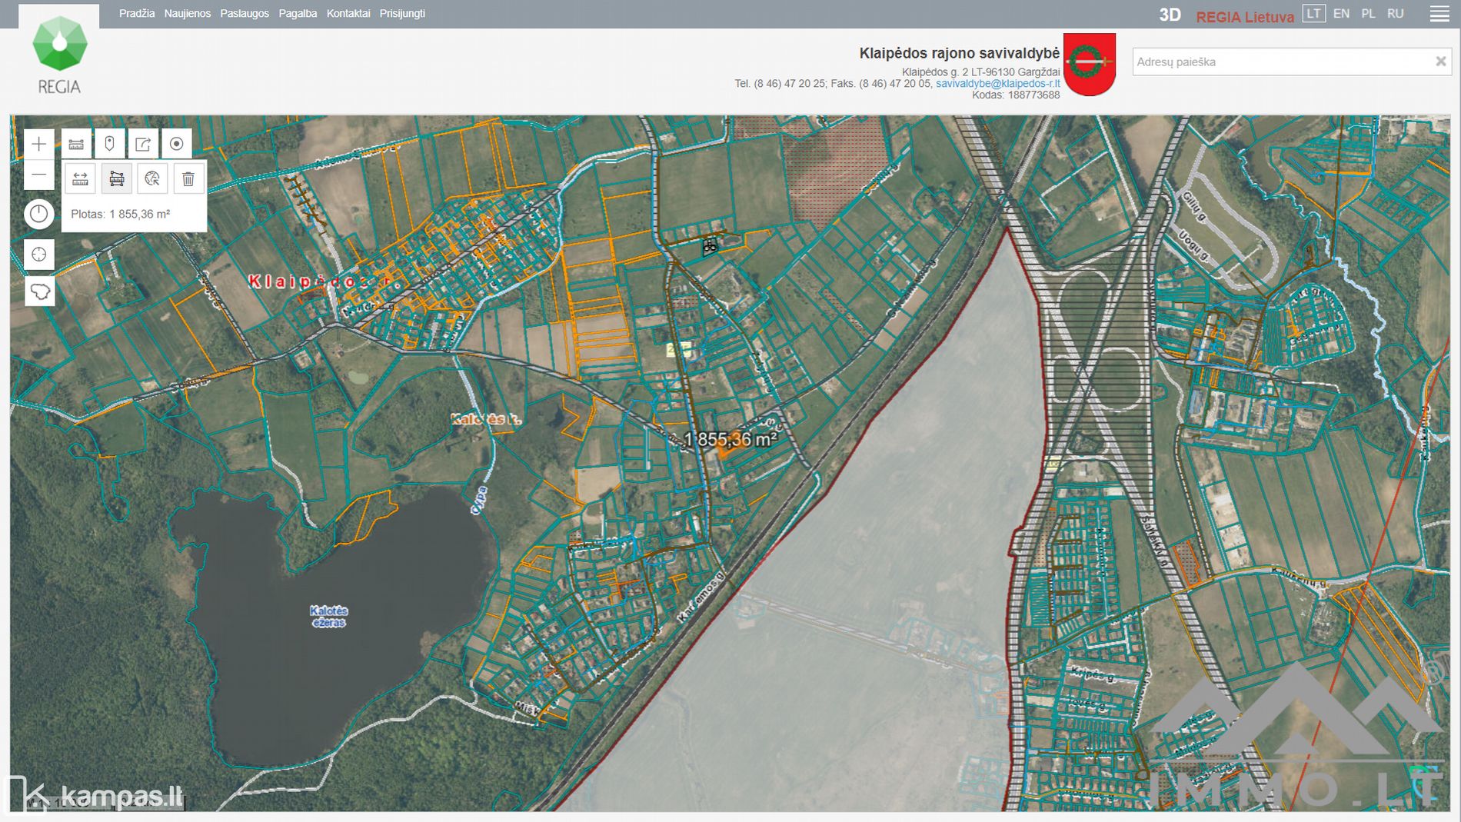Show full Lithuania map extent
Image resolution: width=1461 pixels, height=822 pixels.
click(39, 291)
